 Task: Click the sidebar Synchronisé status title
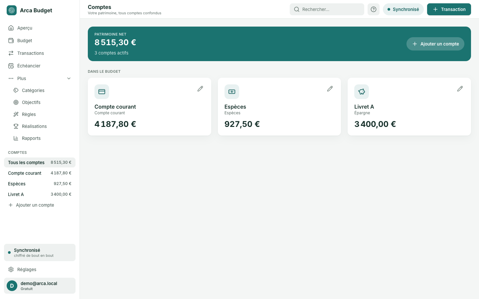[27, 250]
